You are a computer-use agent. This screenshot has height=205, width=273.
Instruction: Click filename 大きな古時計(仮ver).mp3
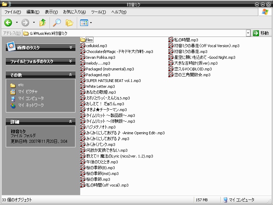point(196,63)
